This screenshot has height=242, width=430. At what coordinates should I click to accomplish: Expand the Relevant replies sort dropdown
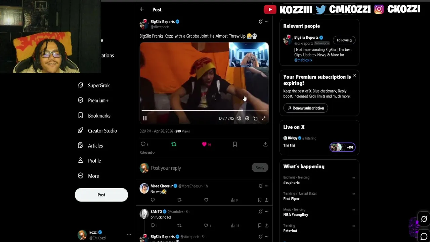click(147, 153)
